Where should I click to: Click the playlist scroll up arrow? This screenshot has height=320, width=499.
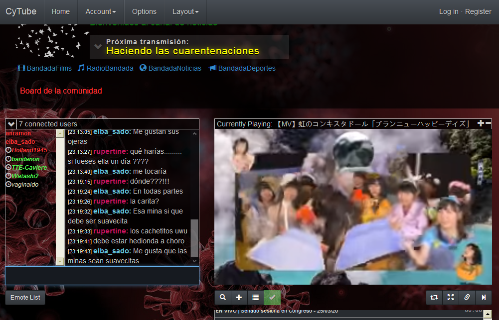pos(487,315)
